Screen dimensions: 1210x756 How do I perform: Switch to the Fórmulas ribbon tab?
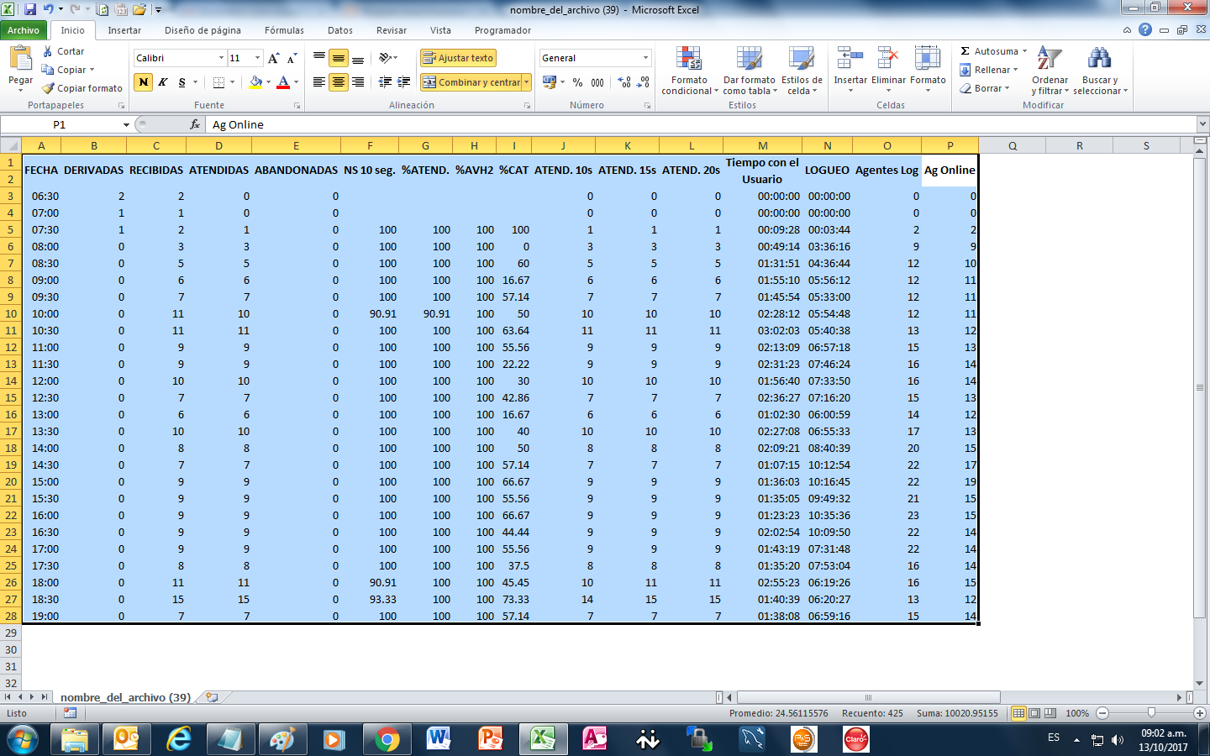pos(283,29)
